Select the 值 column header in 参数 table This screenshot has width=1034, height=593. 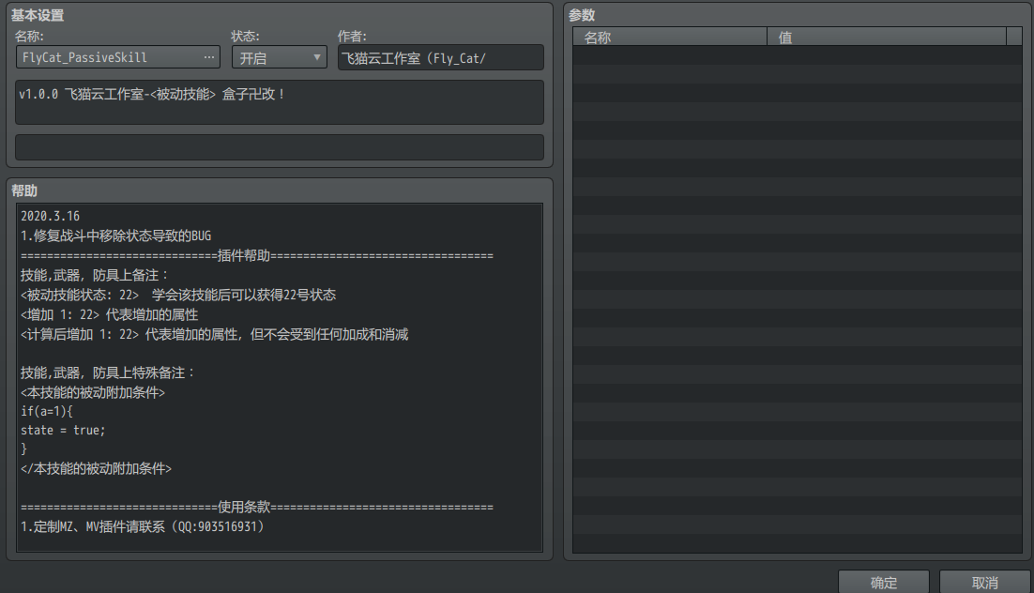tap(887, 37)
